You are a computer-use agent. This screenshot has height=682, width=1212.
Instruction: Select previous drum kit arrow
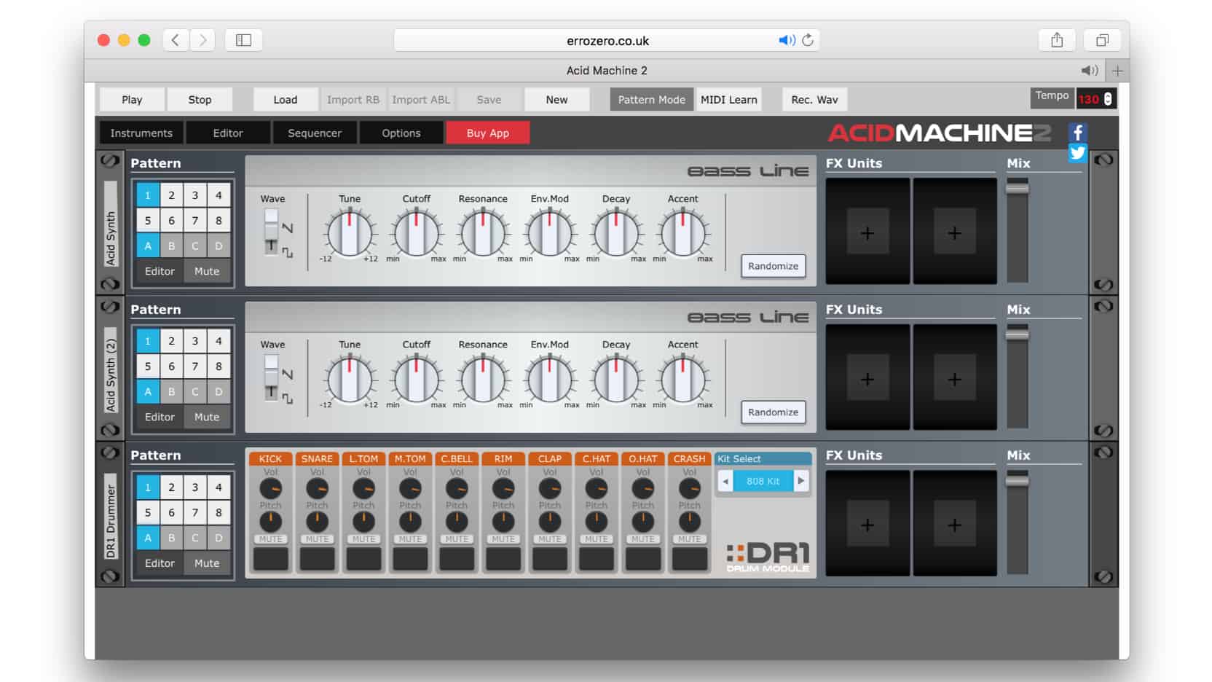click(x=725, y=481)
